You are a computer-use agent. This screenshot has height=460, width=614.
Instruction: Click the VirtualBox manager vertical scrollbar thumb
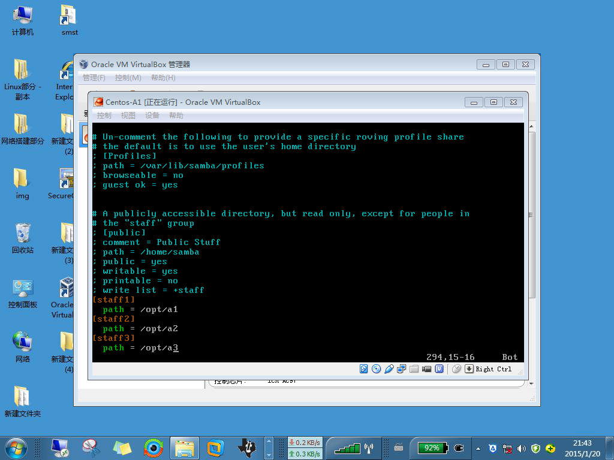(532, 215)
